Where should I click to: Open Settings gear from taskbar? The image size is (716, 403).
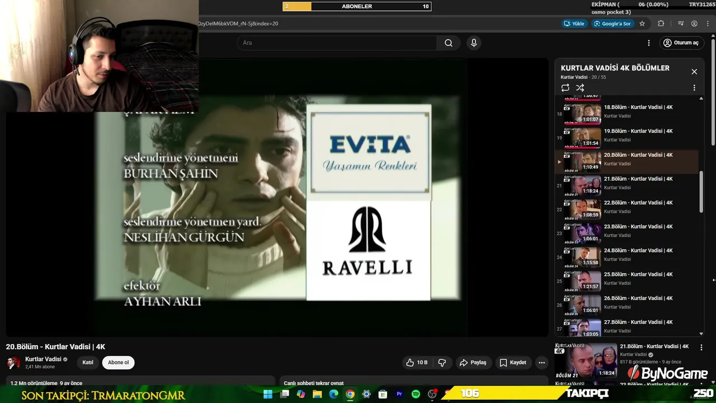(366, 394)
